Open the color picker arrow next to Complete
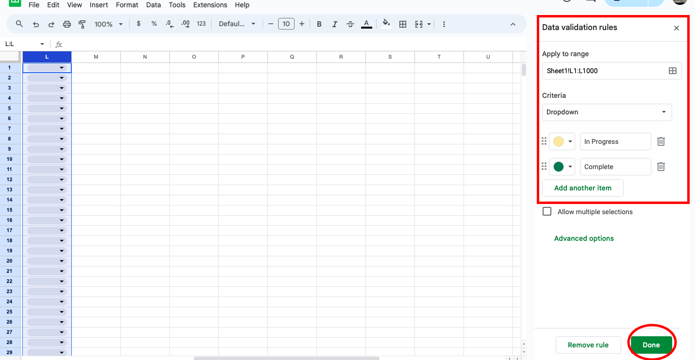Screen dimensions: 695x360 pos(569,166)
